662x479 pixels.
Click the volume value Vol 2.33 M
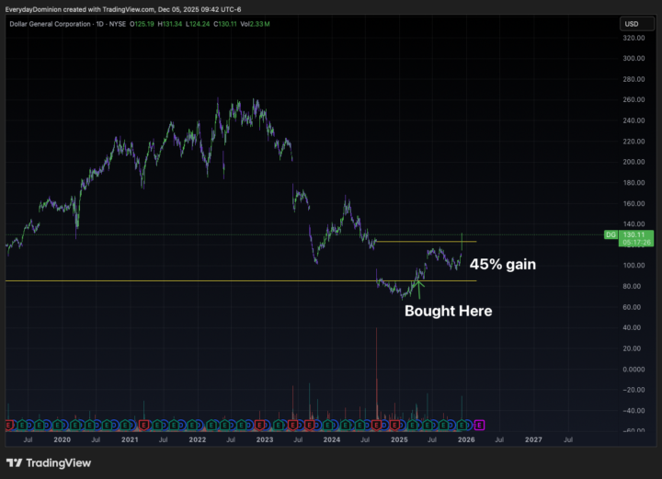click(255, 24)
